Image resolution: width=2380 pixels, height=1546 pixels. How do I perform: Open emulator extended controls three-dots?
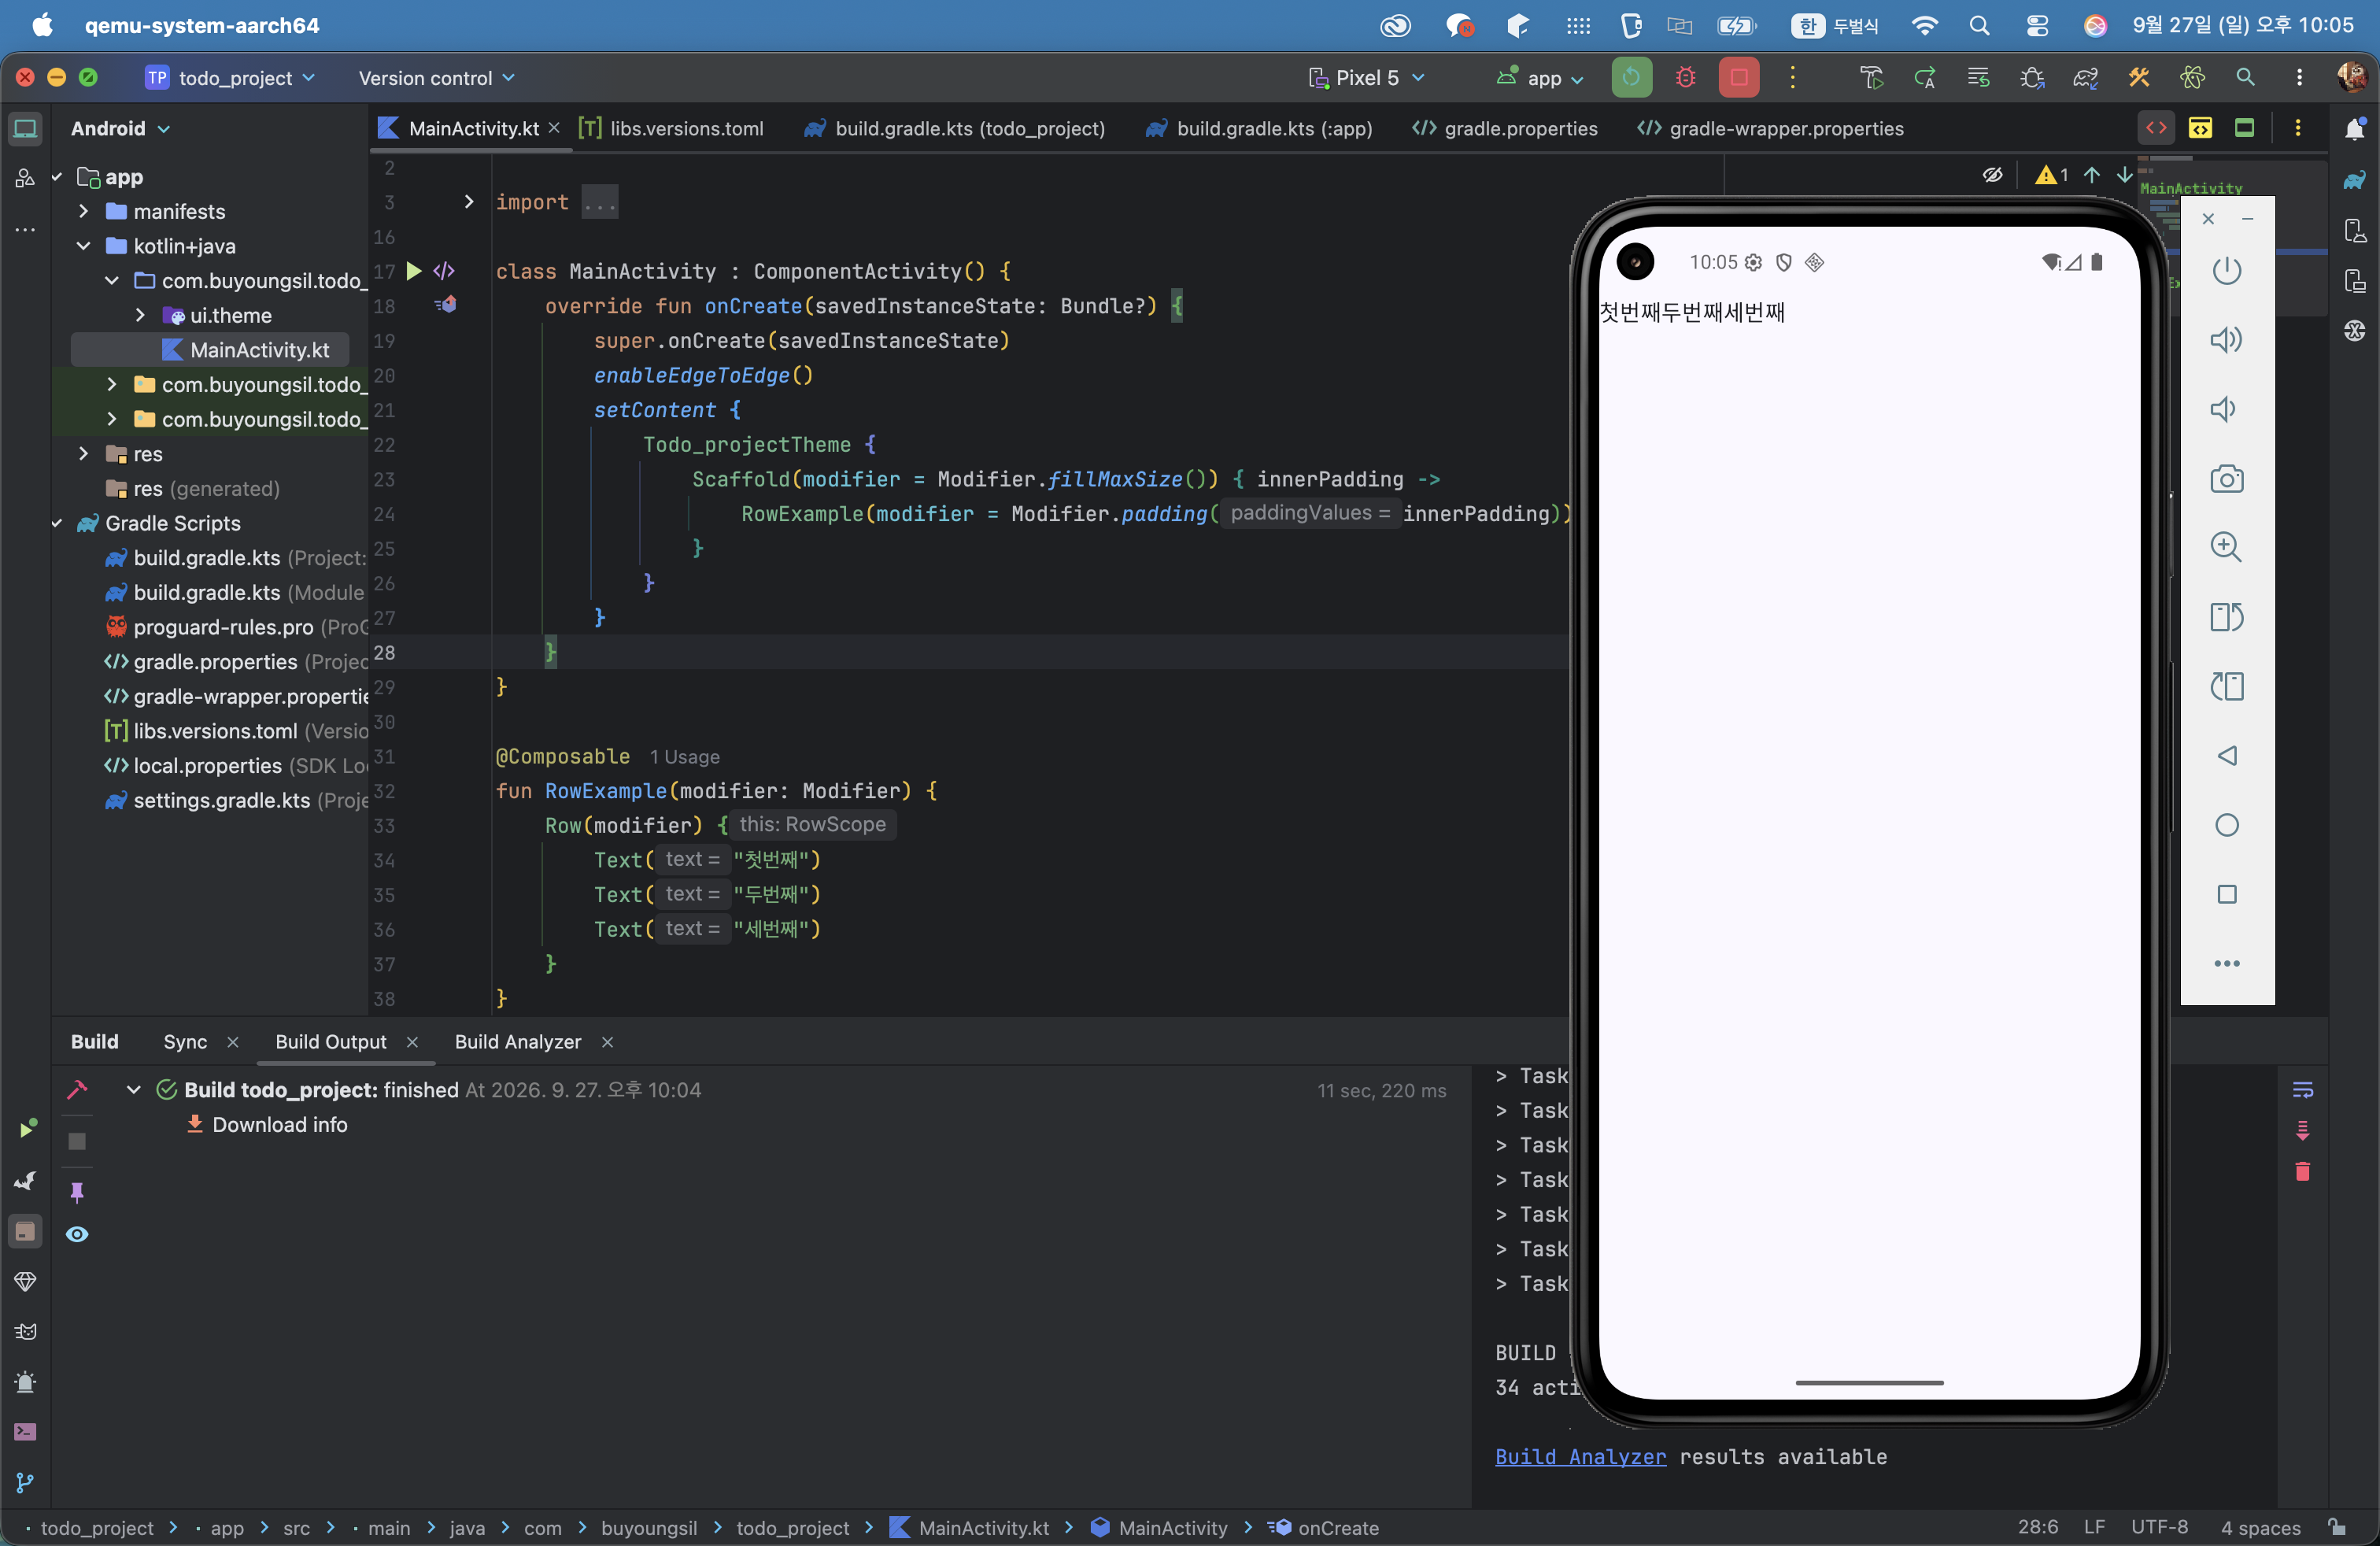point(2226,964)
